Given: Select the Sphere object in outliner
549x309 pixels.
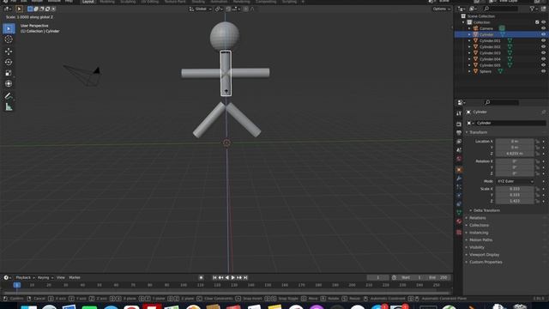Looking at the screenshot, I should (x=486, y=71).
